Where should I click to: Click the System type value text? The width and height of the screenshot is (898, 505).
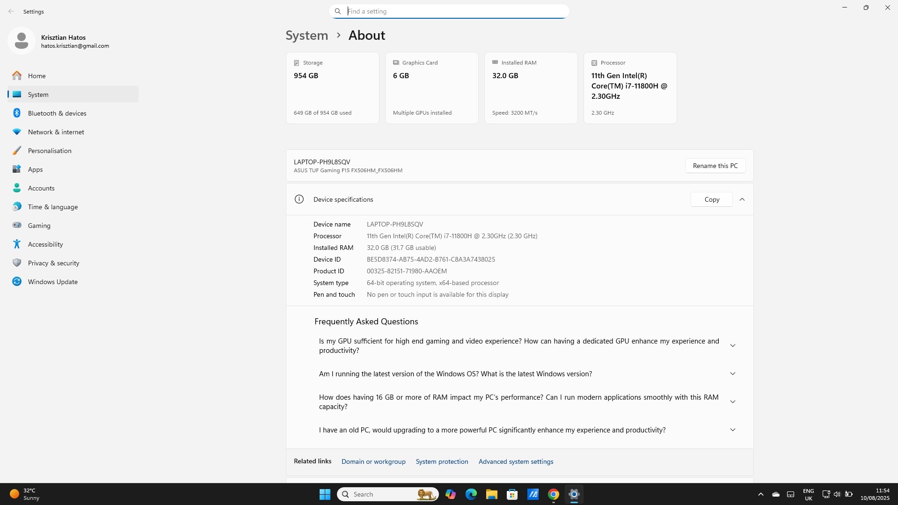pos(433,283)
